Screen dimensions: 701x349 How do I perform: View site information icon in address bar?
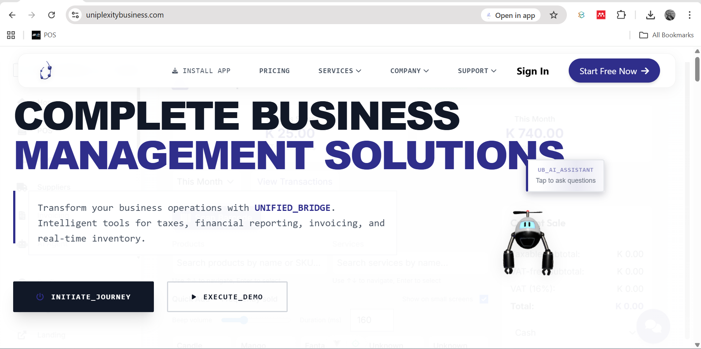tap(75, 15)
